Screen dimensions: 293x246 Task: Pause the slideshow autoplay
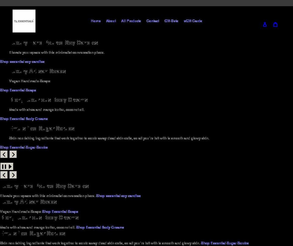click(x=5, y=166)
